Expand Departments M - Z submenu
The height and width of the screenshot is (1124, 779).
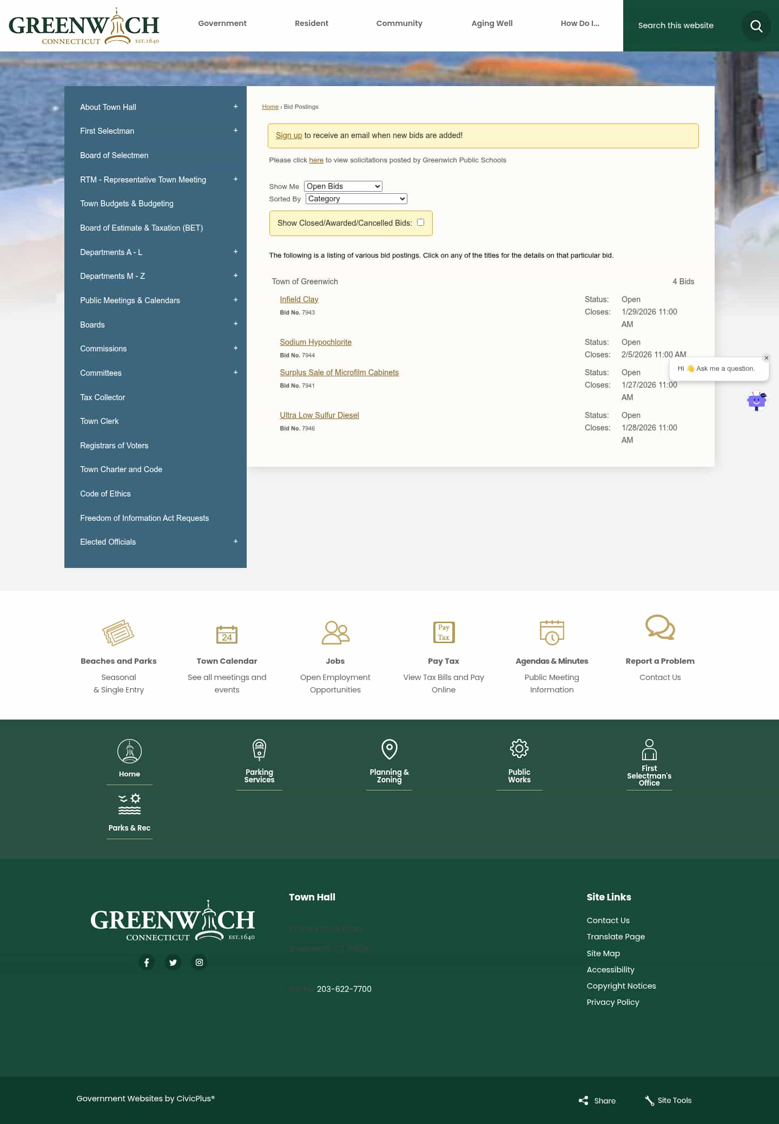235,276
